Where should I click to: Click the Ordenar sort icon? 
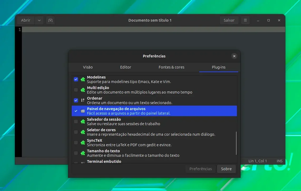point(83,100)
